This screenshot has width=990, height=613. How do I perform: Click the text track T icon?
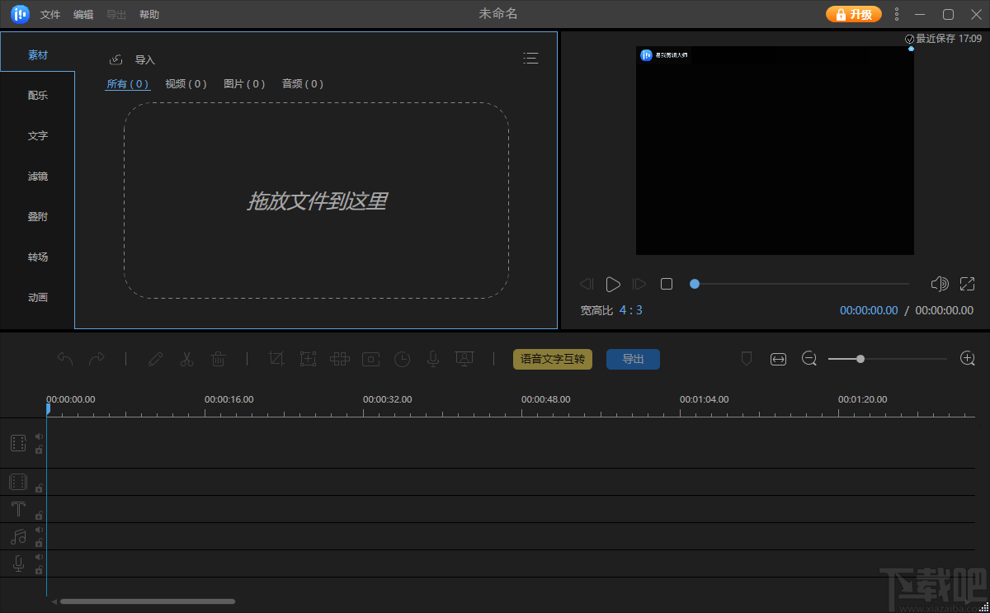[18, 509]
